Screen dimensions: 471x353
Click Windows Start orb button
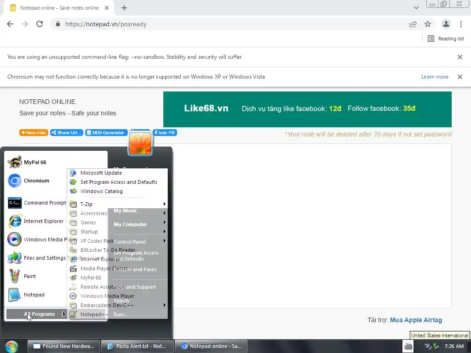(x=11, y=347)
